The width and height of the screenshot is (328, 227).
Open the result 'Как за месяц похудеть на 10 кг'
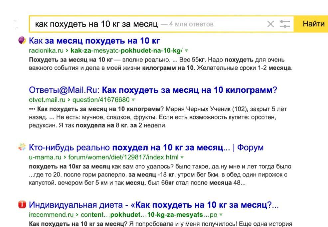pyautogui.click(x=94, y=41)
